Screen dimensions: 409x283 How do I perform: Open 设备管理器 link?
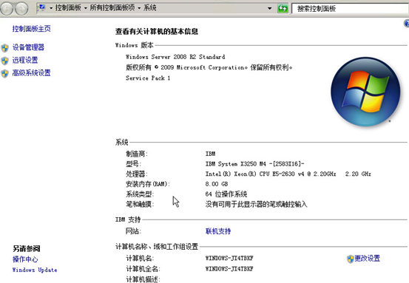pyautogui.click(x=28, y=47)
